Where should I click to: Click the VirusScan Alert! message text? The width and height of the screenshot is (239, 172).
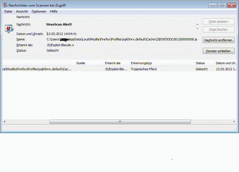(x=59, y=24)
